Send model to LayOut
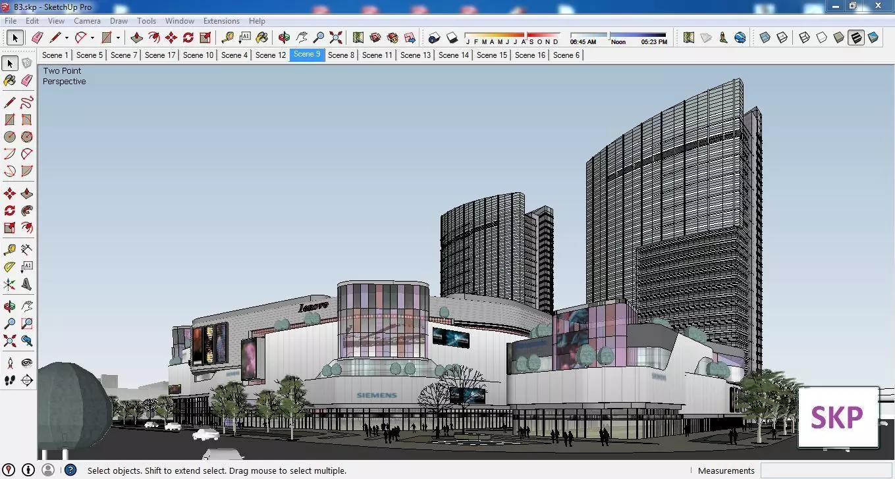Image resolution: width=895 pixels, height=479 pixels. pos(410,38)
